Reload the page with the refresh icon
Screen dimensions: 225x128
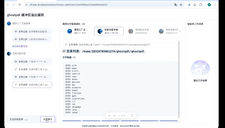[20, 5]
